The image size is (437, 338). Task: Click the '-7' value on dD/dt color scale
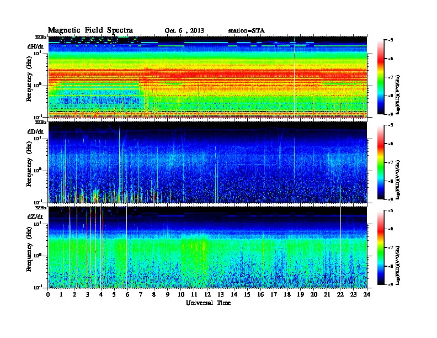(391, 162)
